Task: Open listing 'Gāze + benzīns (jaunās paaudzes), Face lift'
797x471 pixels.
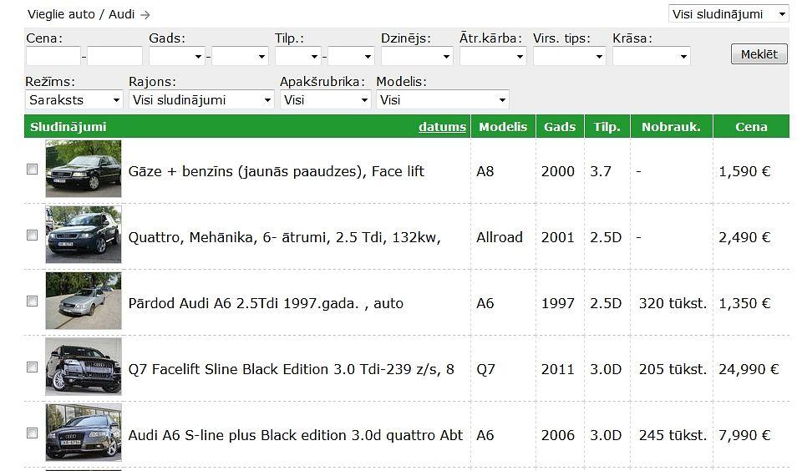Action: tap(276, 171)
